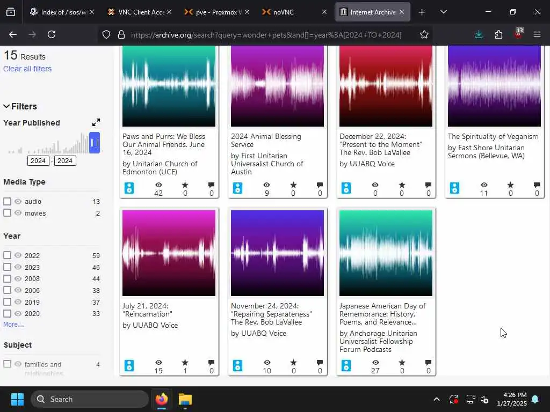Open 2024 Animal Blessing Service title
This screenshot has width=550, height=412.
(x=266, y=140)
